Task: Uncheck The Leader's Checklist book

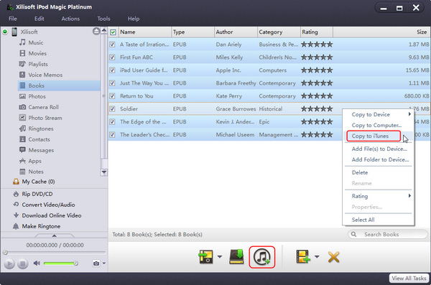Action: (x=112, y=135)
